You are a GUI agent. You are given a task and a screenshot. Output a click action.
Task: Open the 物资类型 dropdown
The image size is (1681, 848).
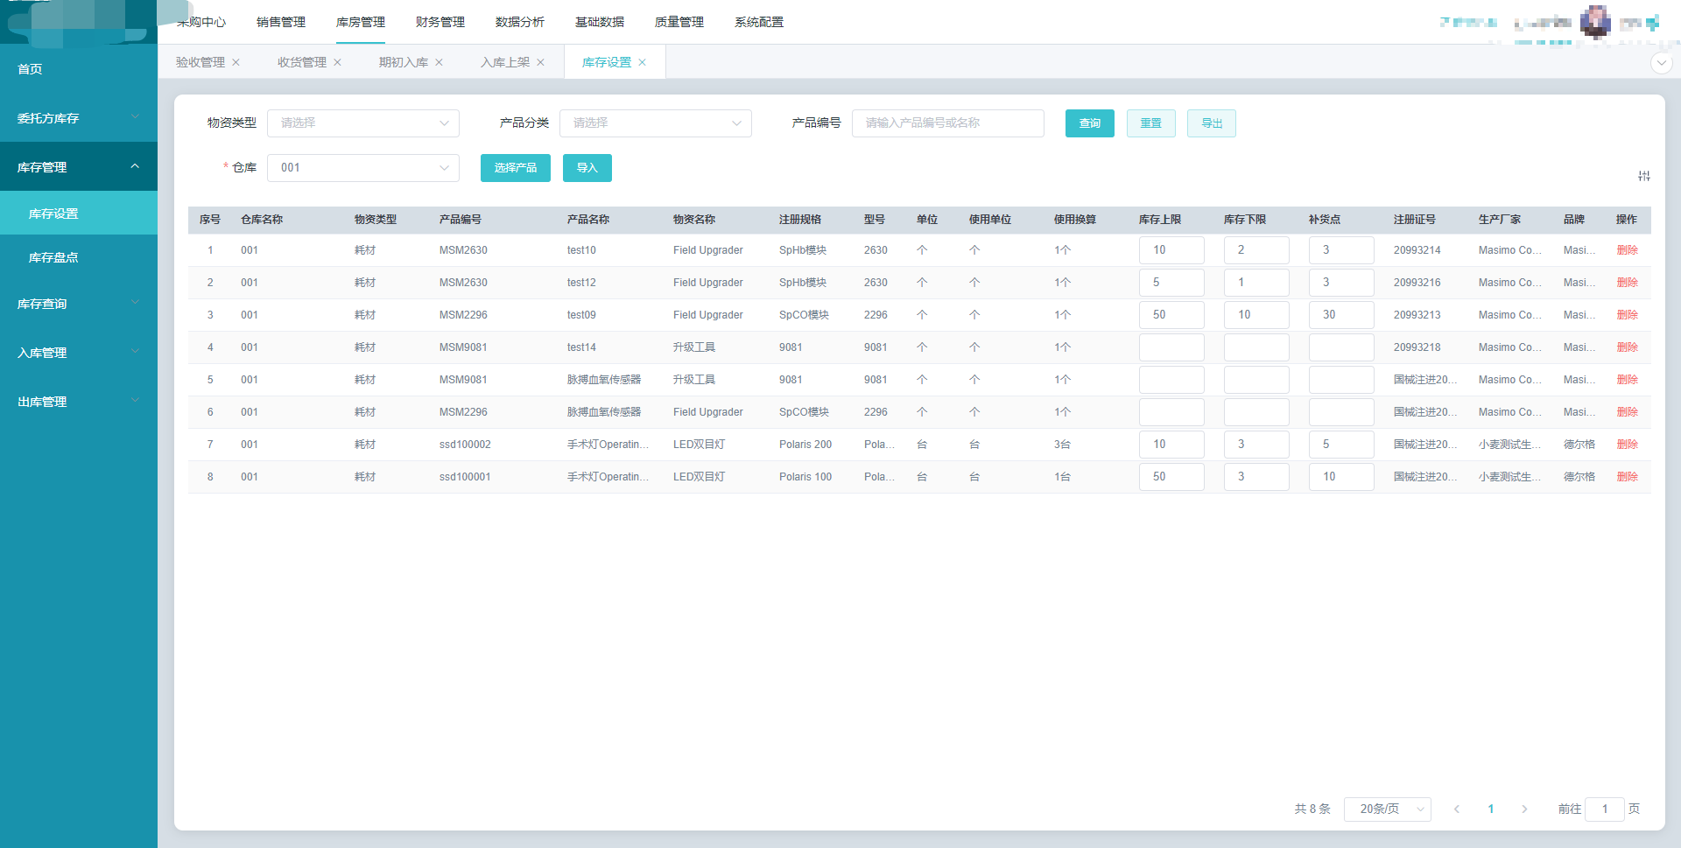363,123
